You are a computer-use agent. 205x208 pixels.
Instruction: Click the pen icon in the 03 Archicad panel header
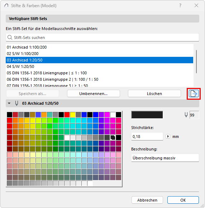tap(16, 103)
